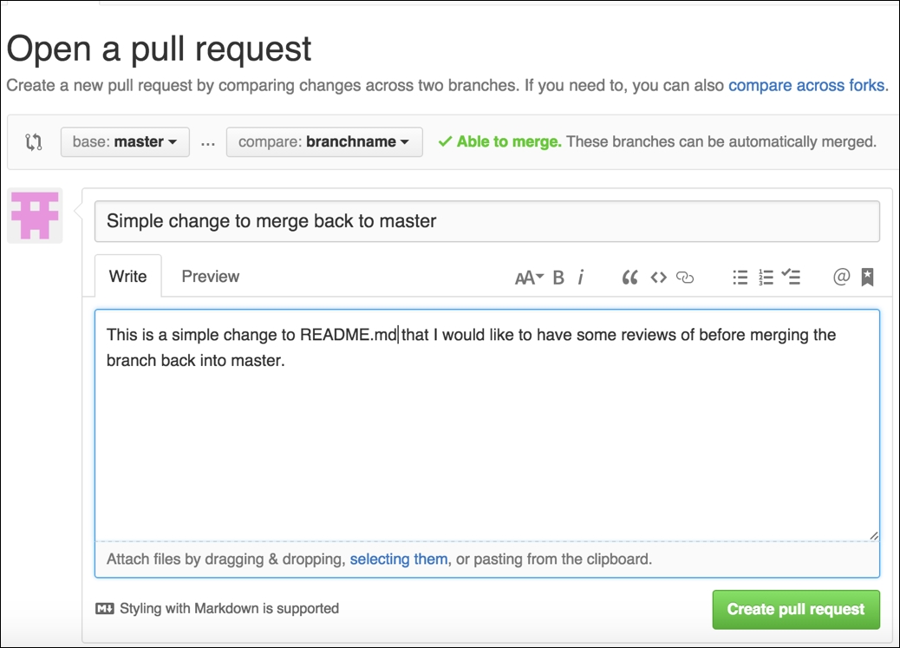Click the pull request title field

click(486, 221)
